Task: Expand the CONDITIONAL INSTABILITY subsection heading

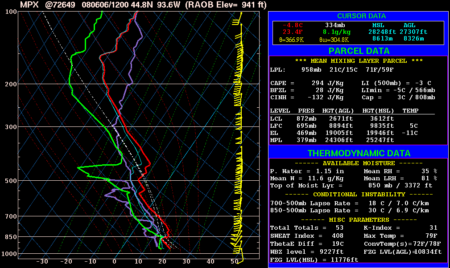Action: click(358, 195)
